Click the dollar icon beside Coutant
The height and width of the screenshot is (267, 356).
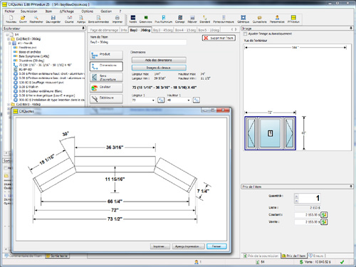324,214
